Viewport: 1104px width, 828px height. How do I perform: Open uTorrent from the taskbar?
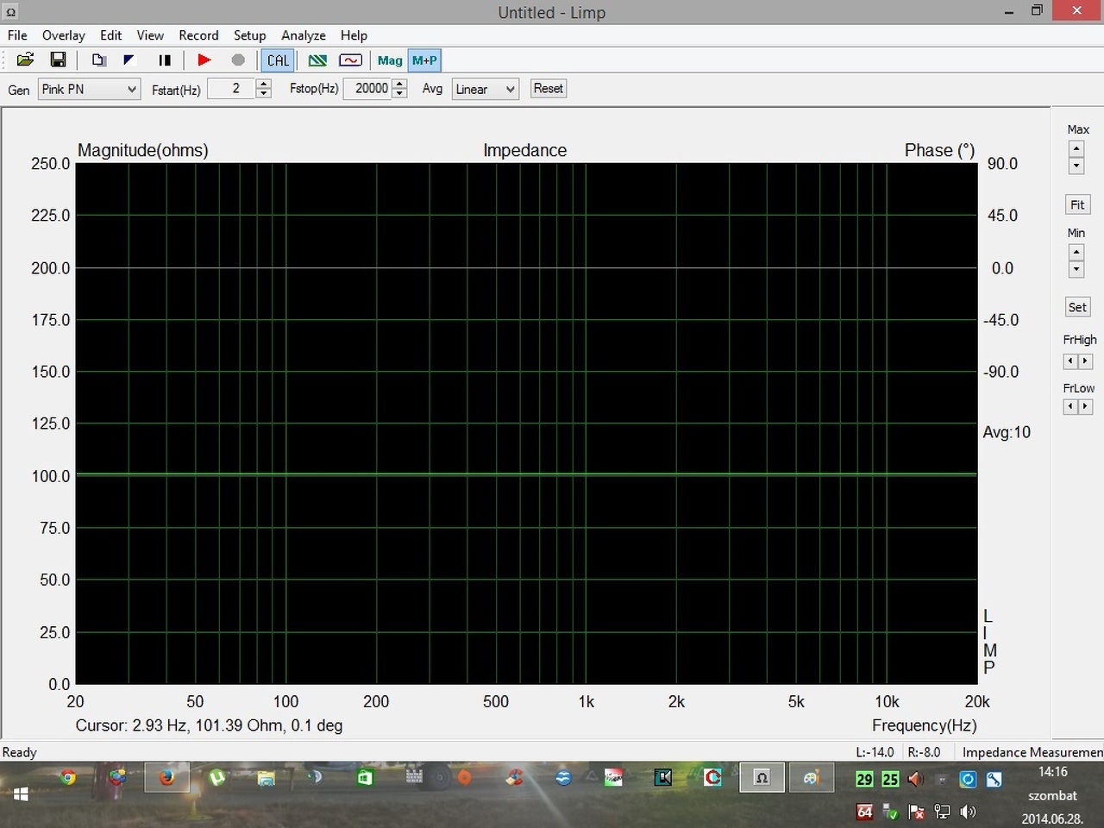[217, 777]
